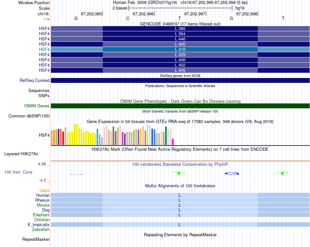This screenshot has height=247, width=310.
Task: Open the OMIM Genes track label
Action: tap(37, 106)
